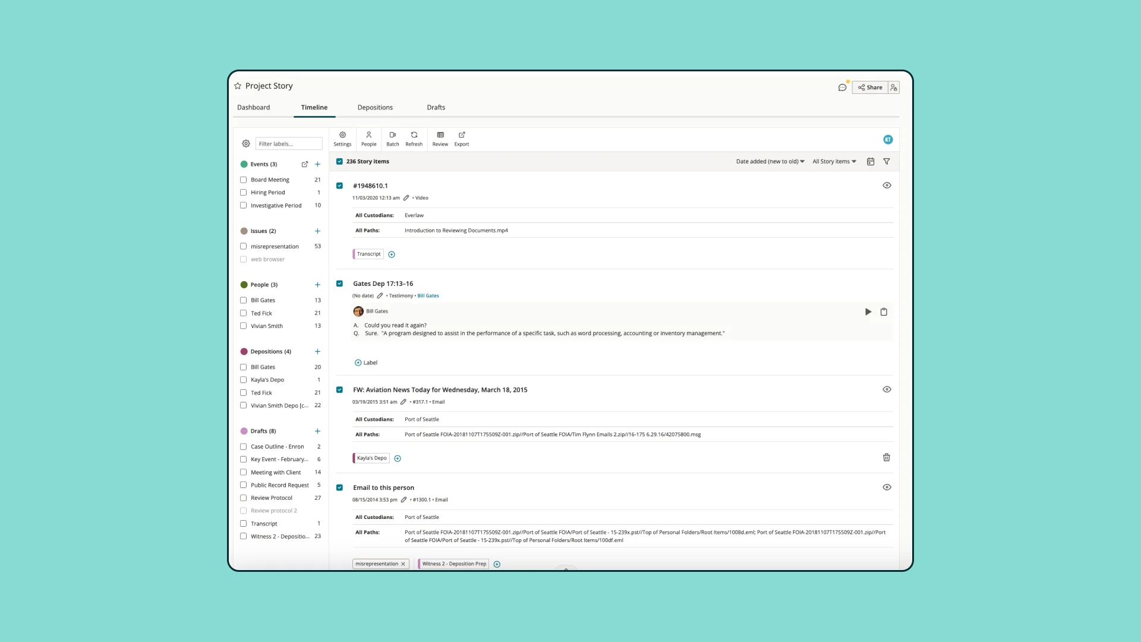1141x642 pixels.
Task: Click the Share button
Action: coord(870,87)
